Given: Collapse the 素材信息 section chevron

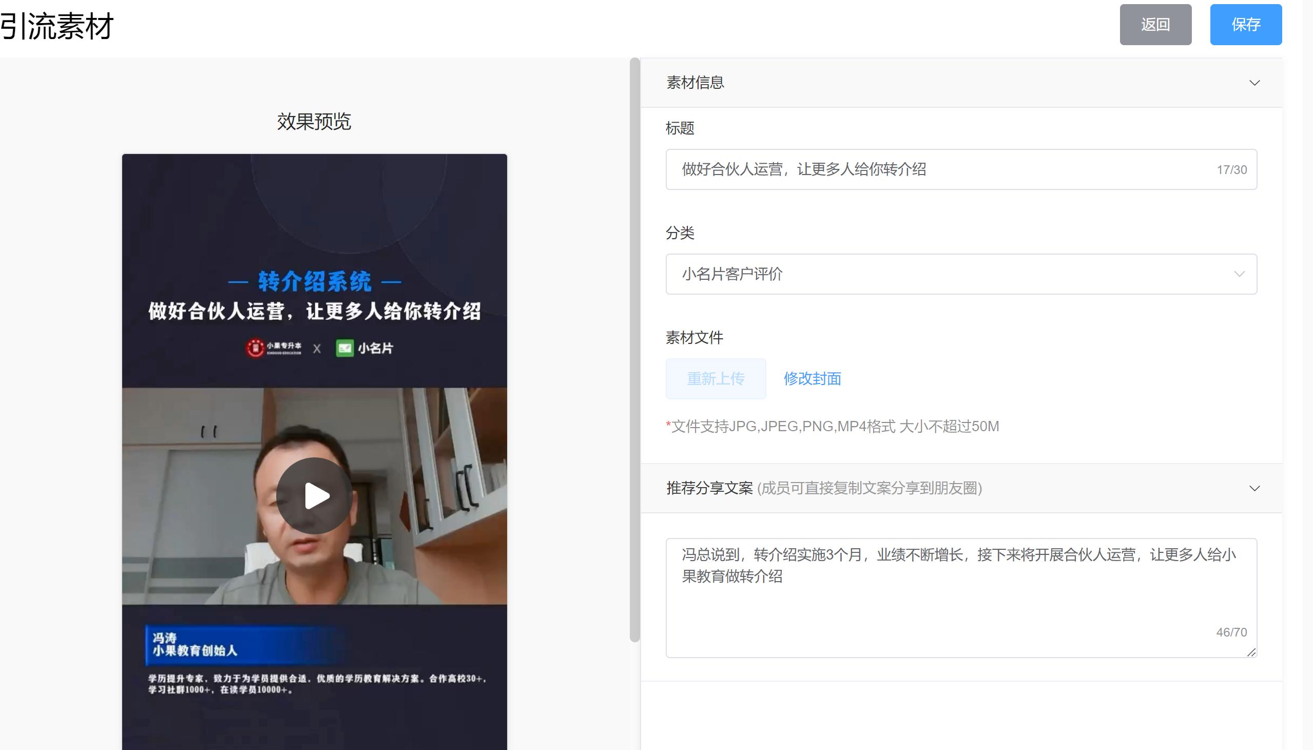Looking at the screenshot, I should [x=1254, y=83].
